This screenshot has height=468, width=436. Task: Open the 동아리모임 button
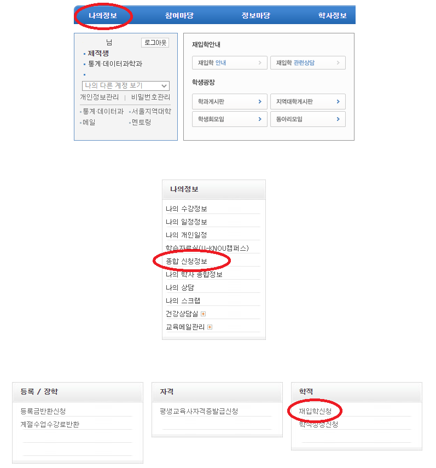coord(308,119)
